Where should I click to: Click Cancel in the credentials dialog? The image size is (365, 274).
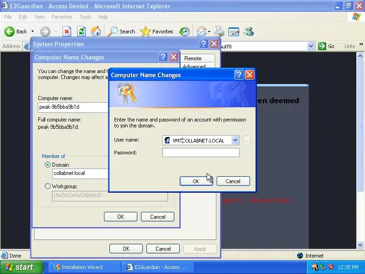pos(233,181)
